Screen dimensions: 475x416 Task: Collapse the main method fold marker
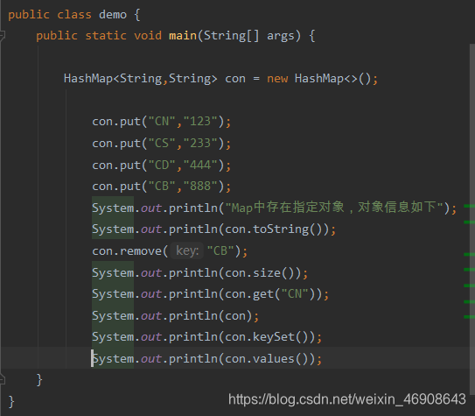pos(3,36)
